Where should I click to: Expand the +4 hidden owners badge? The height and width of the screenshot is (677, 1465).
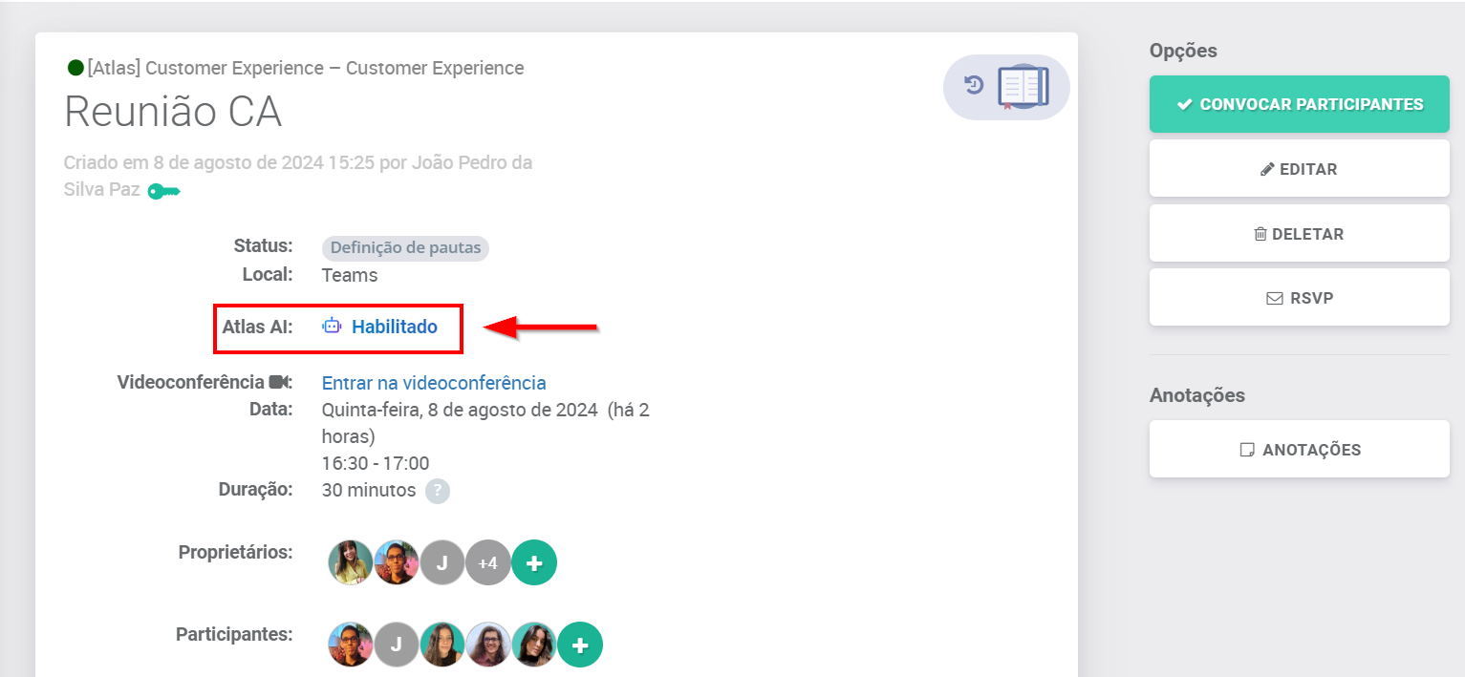pyautogui.click(x=487, y=563)
